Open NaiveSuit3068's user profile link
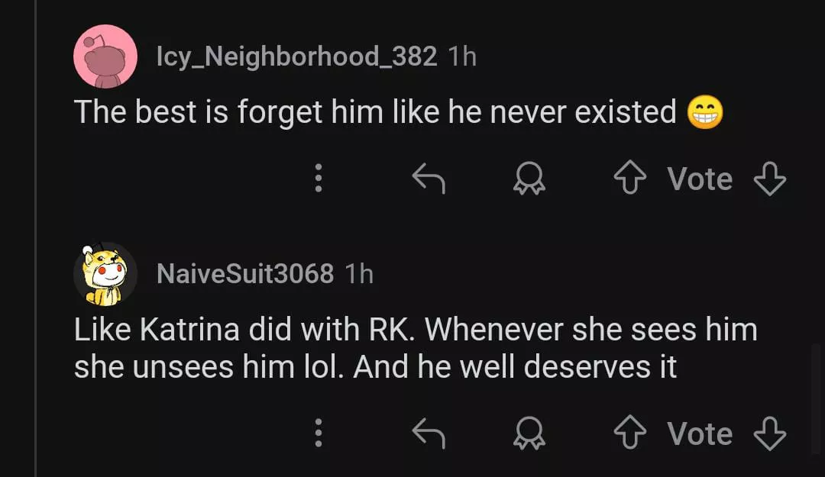Screen dimensions: 825x477 (244, 273)
